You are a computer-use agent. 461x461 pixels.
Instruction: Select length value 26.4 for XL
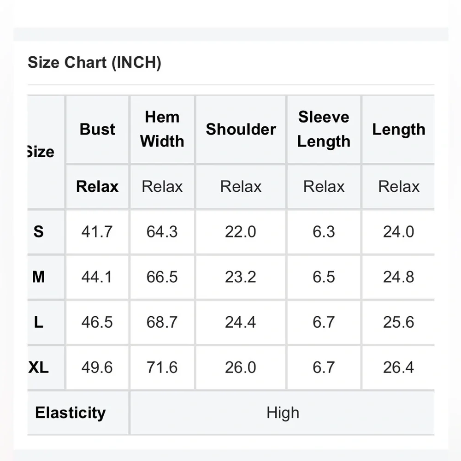398,367
